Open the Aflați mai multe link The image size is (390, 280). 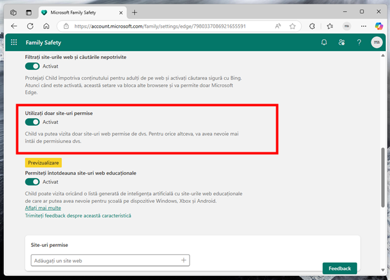click(43, 208)
